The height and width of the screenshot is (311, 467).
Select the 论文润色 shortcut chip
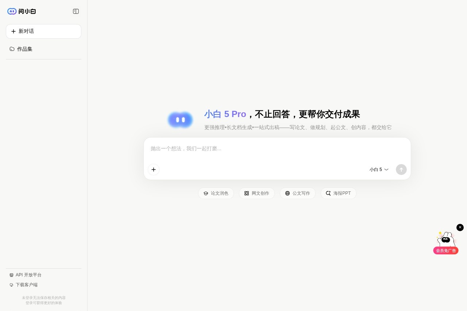(x=216, y=193)
